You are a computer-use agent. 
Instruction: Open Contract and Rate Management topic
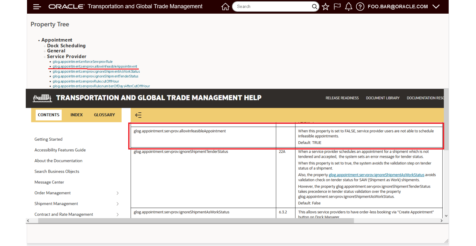(x=64, y=215)
